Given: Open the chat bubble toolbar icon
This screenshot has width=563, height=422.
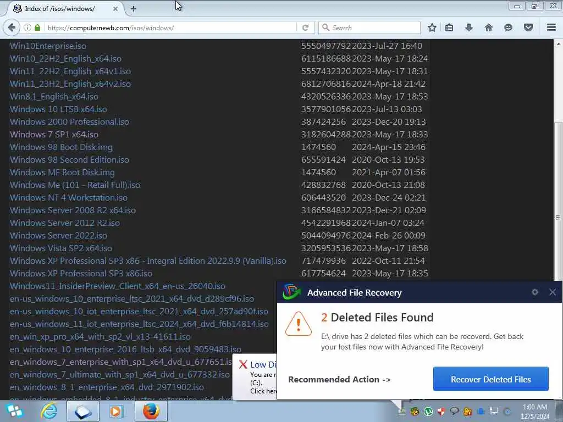Looking at the screenshot, I should (508, 27).
